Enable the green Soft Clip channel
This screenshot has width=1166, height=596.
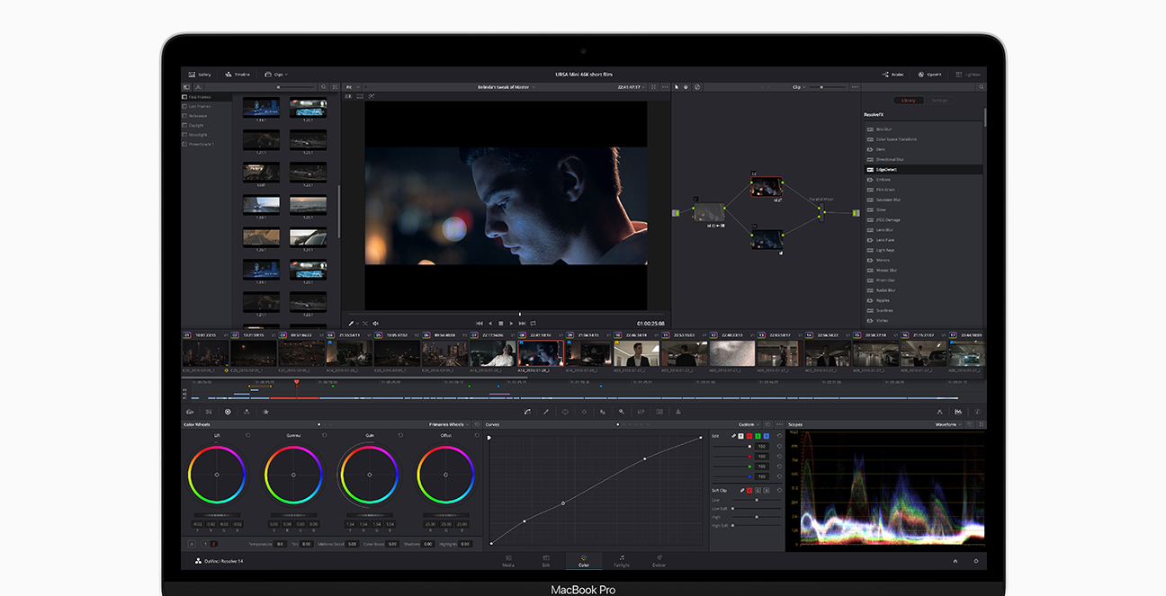pos(758,490)
